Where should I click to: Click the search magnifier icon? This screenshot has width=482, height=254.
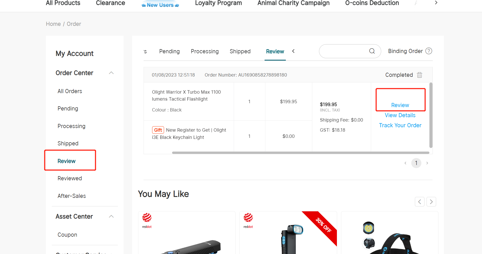tap(372, 51)
